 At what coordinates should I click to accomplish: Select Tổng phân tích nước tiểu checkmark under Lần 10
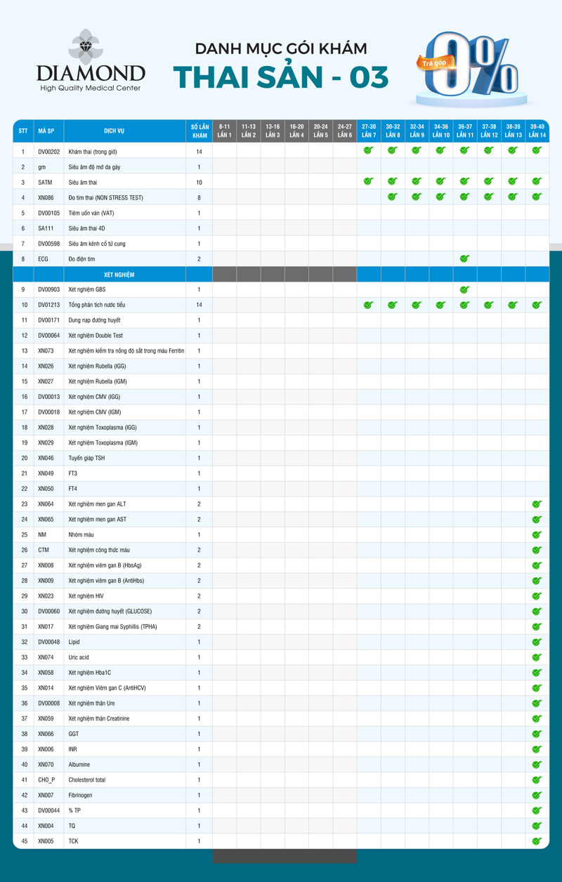pos(440,305)
